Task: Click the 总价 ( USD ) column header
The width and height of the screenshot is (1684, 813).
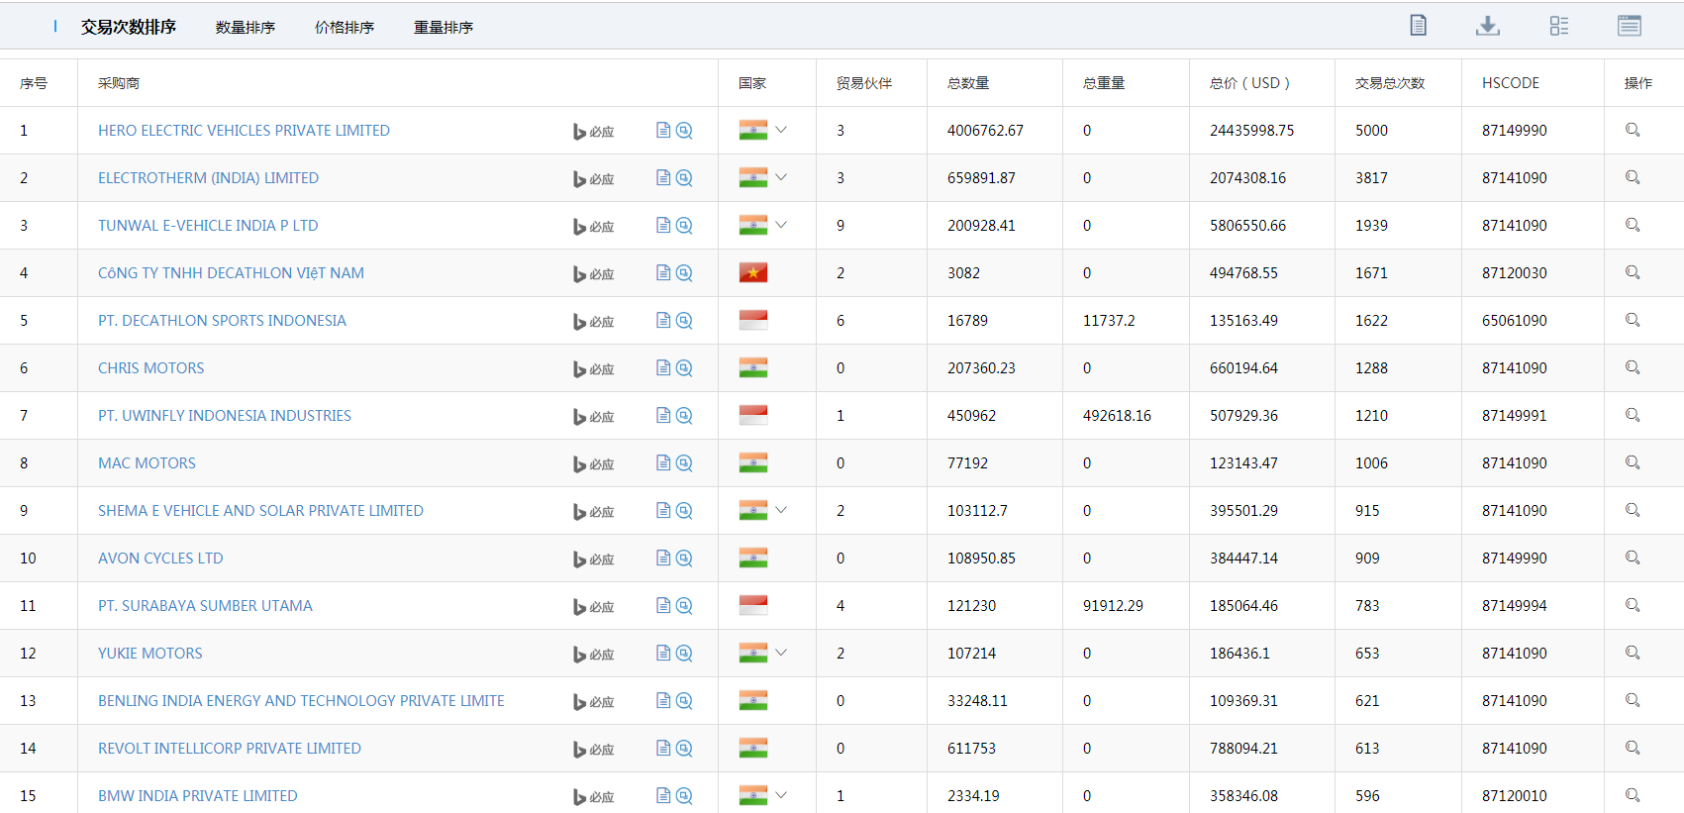Action: point(1249,83)
